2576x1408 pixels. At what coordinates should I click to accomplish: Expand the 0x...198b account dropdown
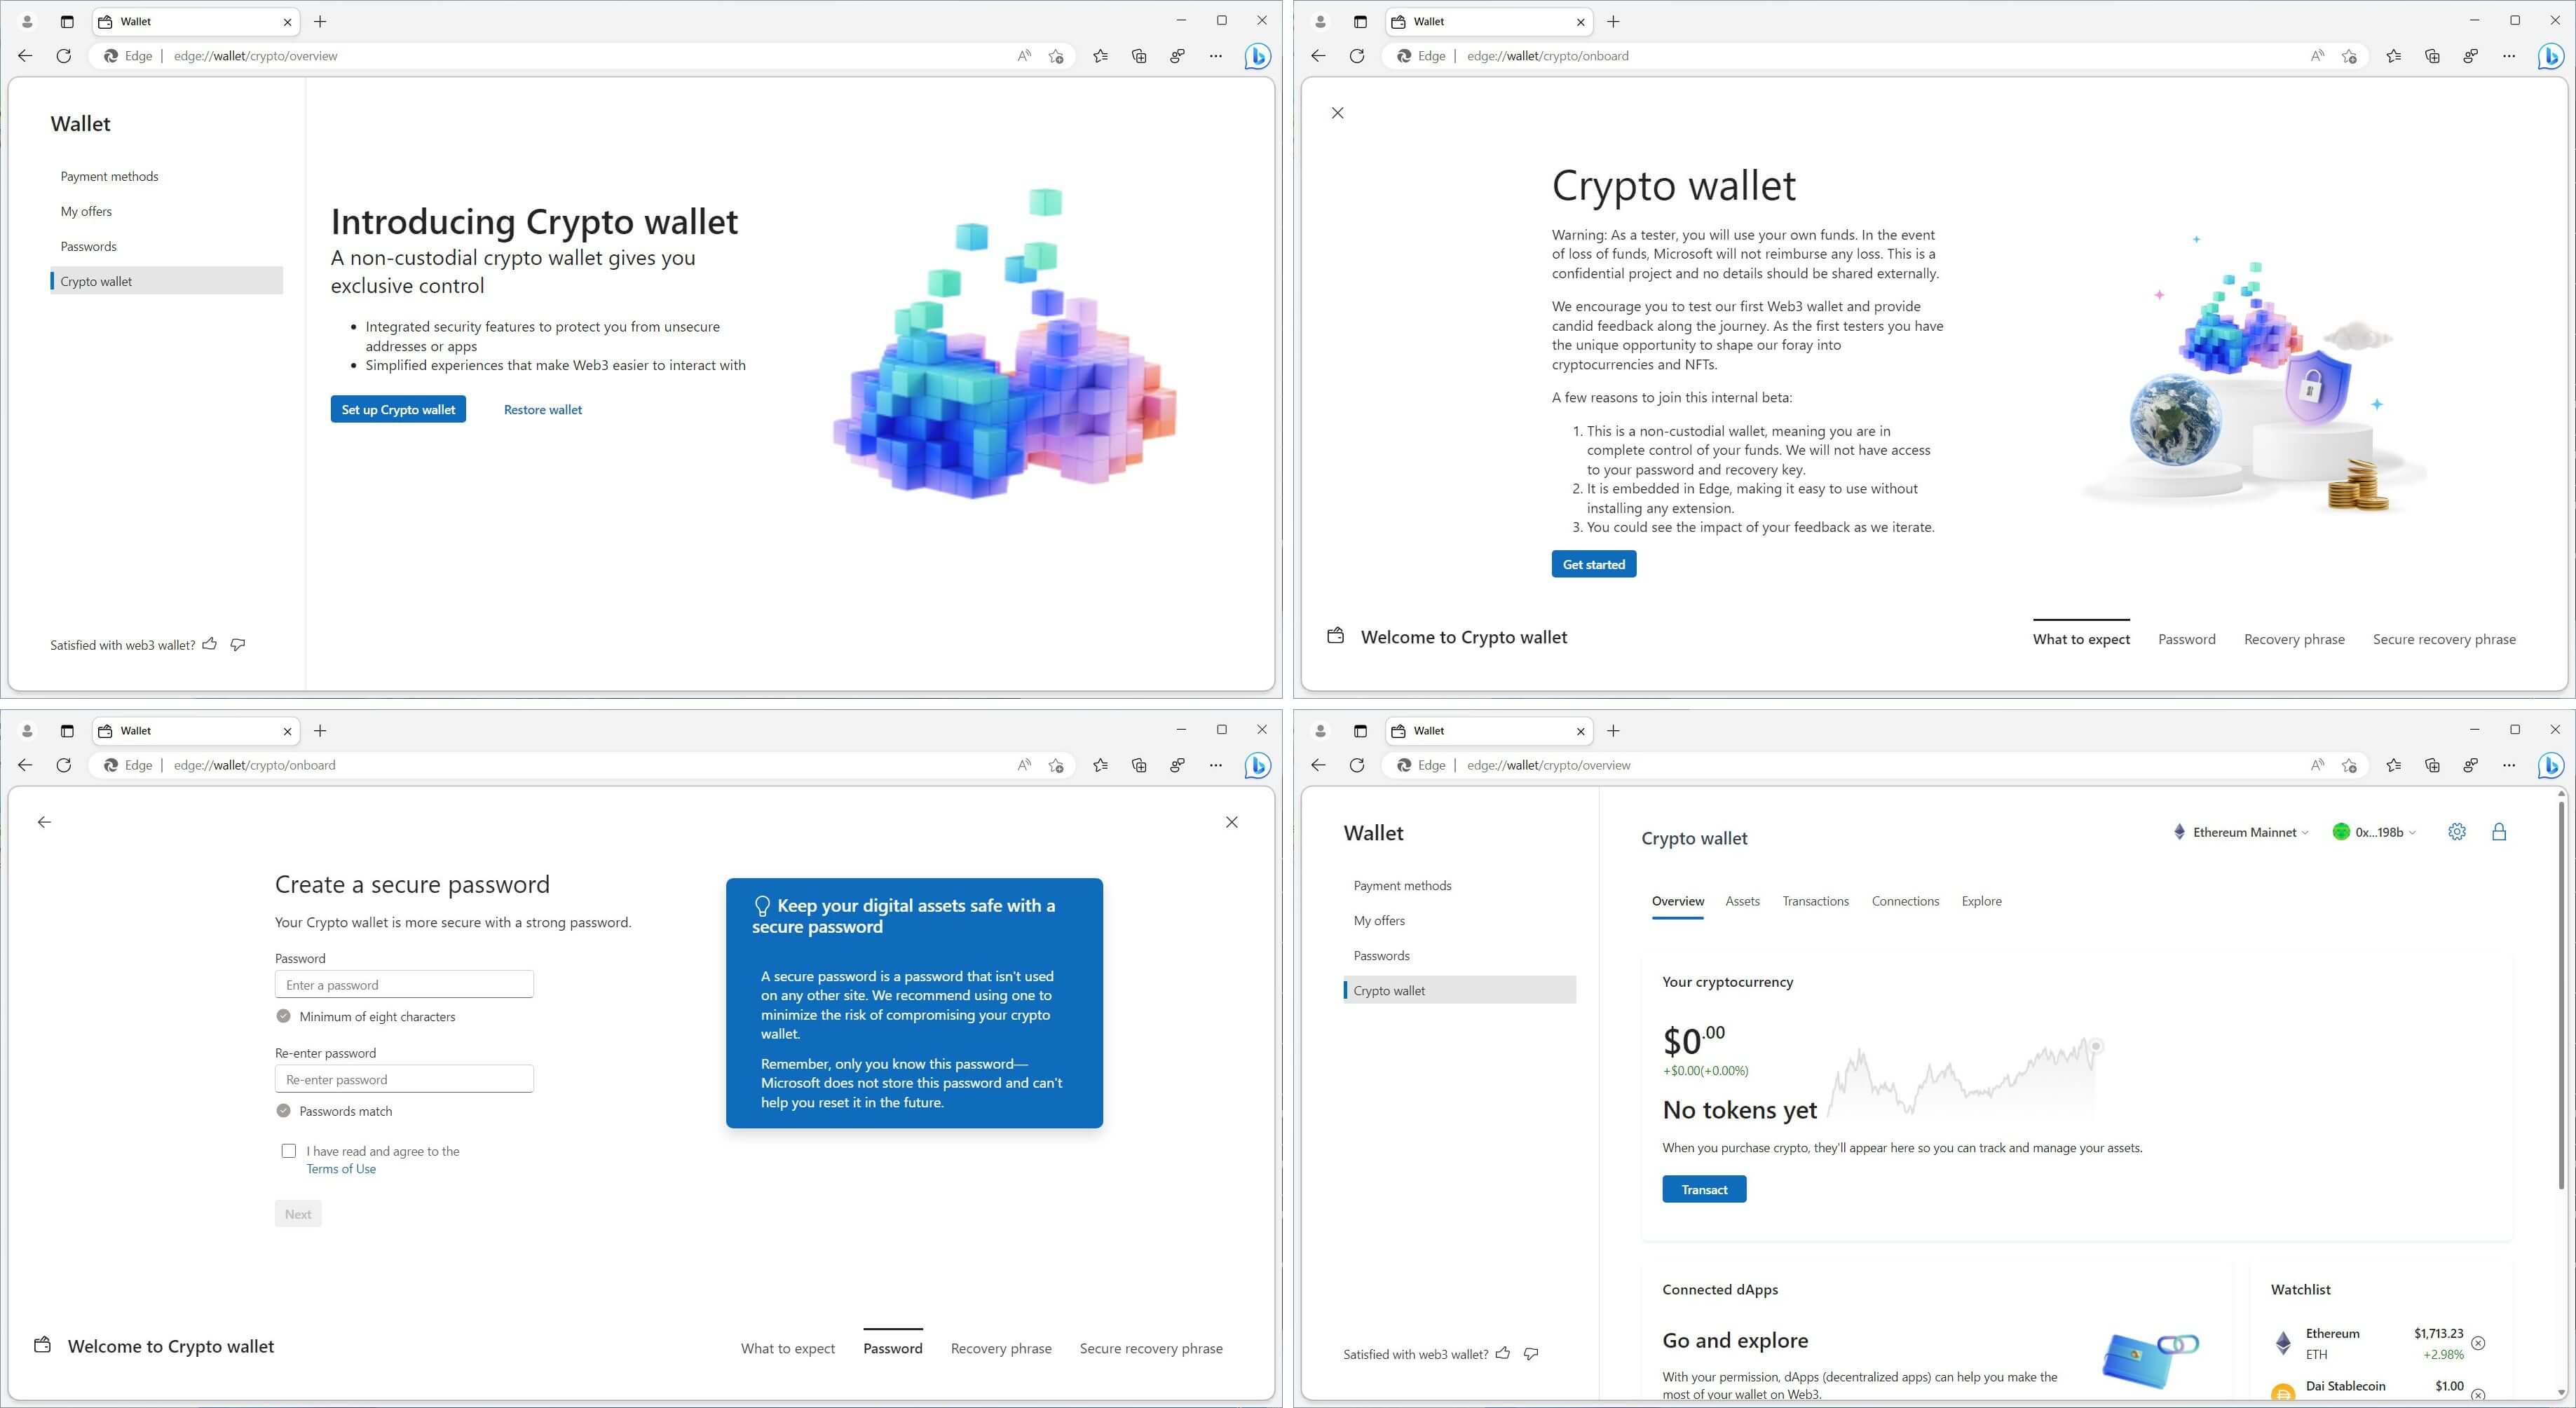point(2374,832)
